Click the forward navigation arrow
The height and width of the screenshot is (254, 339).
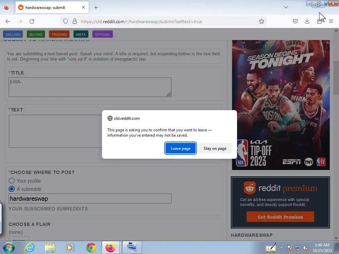(20, 21)
